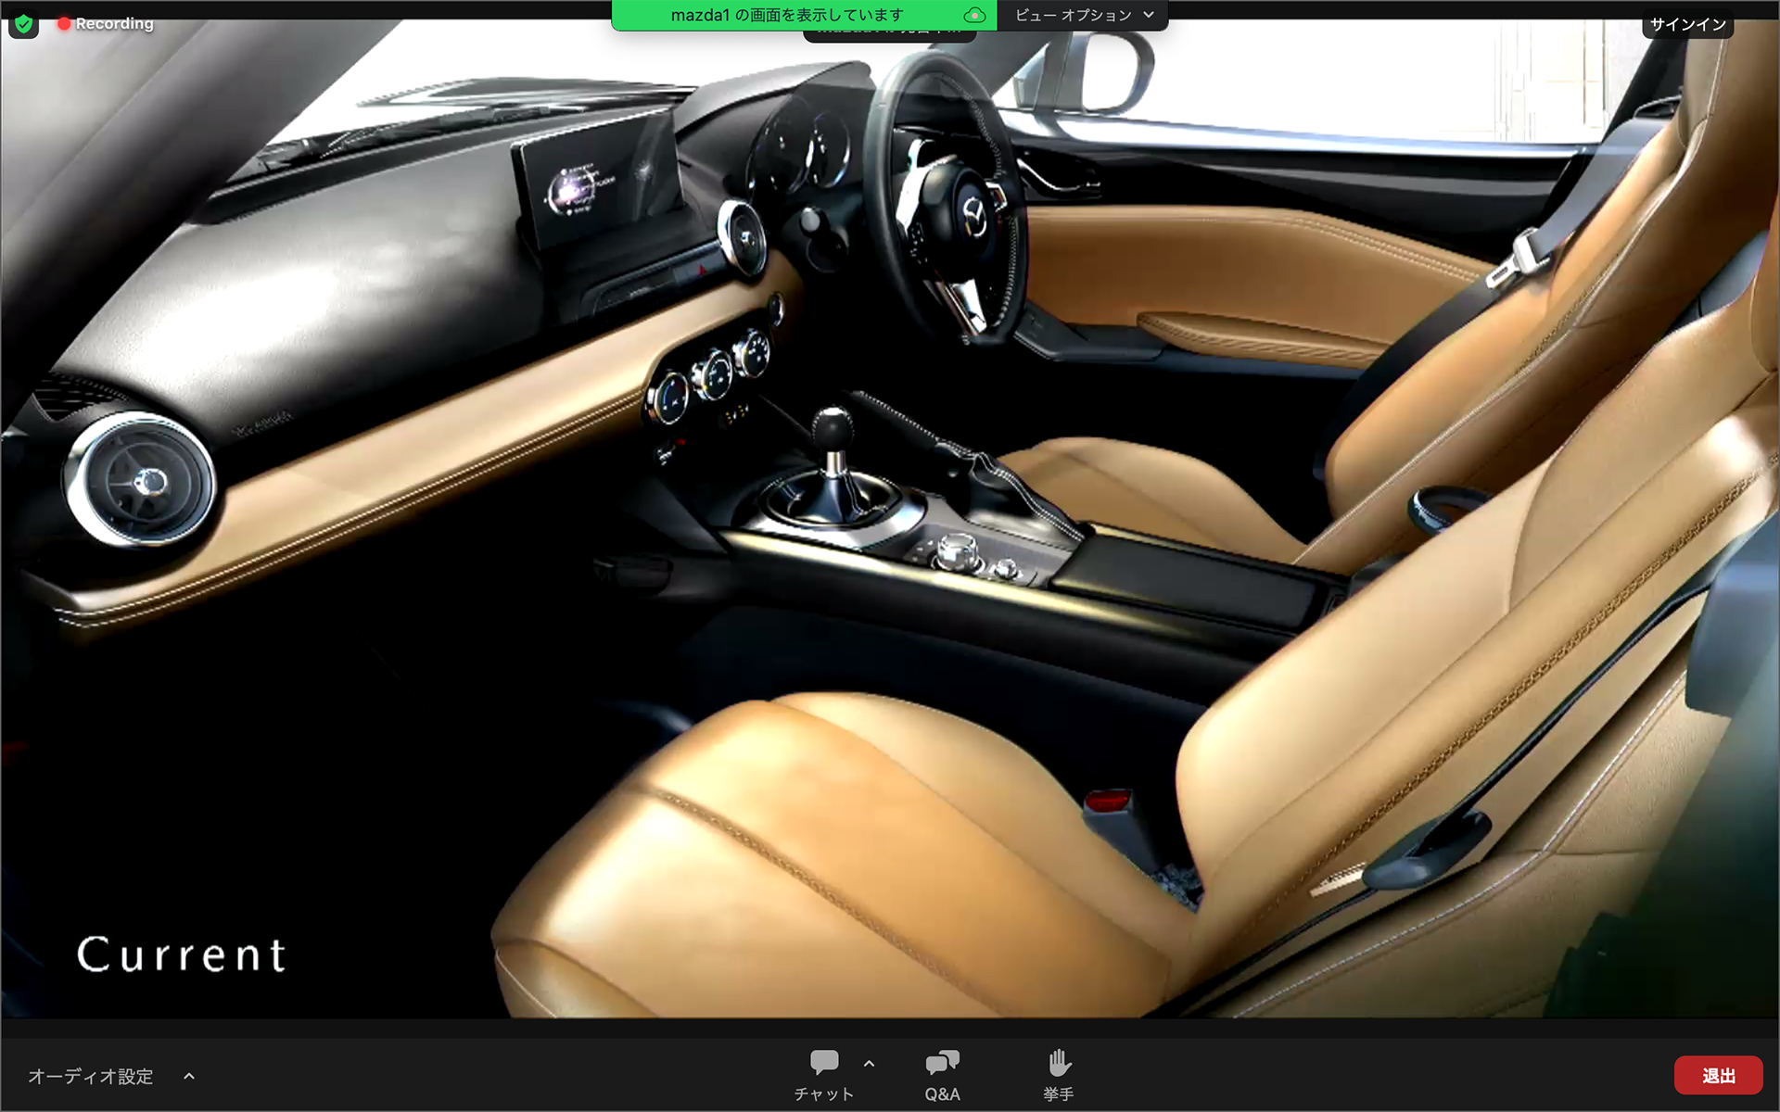
Task: Click the green encryption shield icon
Action: 23,24
